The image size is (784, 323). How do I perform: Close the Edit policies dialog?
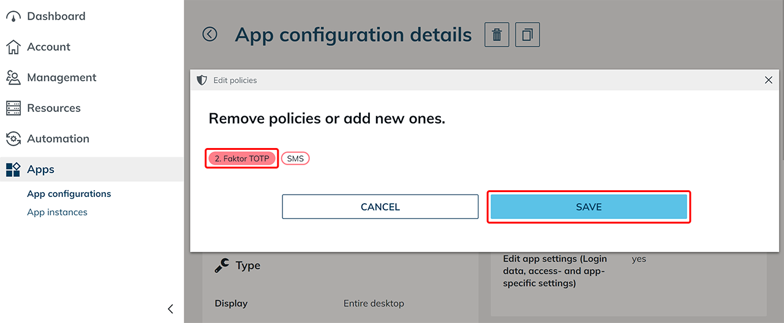click(769, 80)
